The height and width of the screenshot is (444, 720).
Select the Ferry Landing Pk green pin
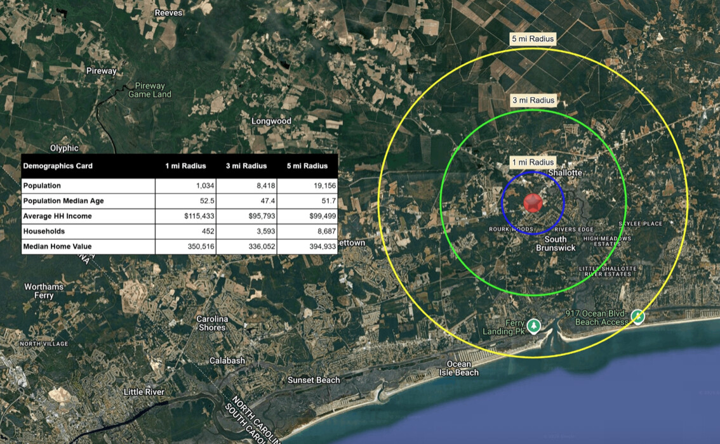click(x=533, y=325)
